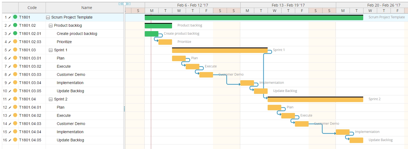
Task: Click left arrow on the splitter control
Action: pos(120,4)
